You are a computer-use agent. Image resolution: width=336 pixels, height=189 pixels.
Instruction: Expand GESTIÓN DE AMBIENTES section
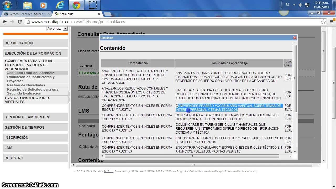[36, 117]
